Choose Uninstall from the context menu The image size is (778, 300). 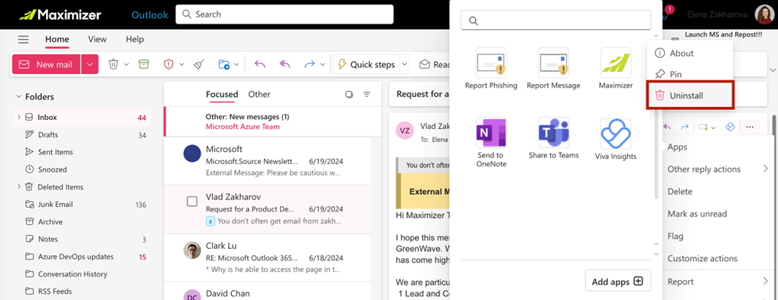690,95
